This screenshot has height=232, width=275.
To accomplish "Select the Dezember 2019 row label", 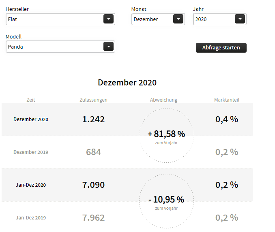I will coord(31,152).
